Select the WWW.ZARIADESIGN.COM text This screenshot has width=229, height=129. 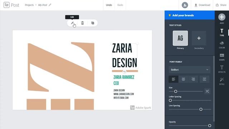click(x=124, y=94)
